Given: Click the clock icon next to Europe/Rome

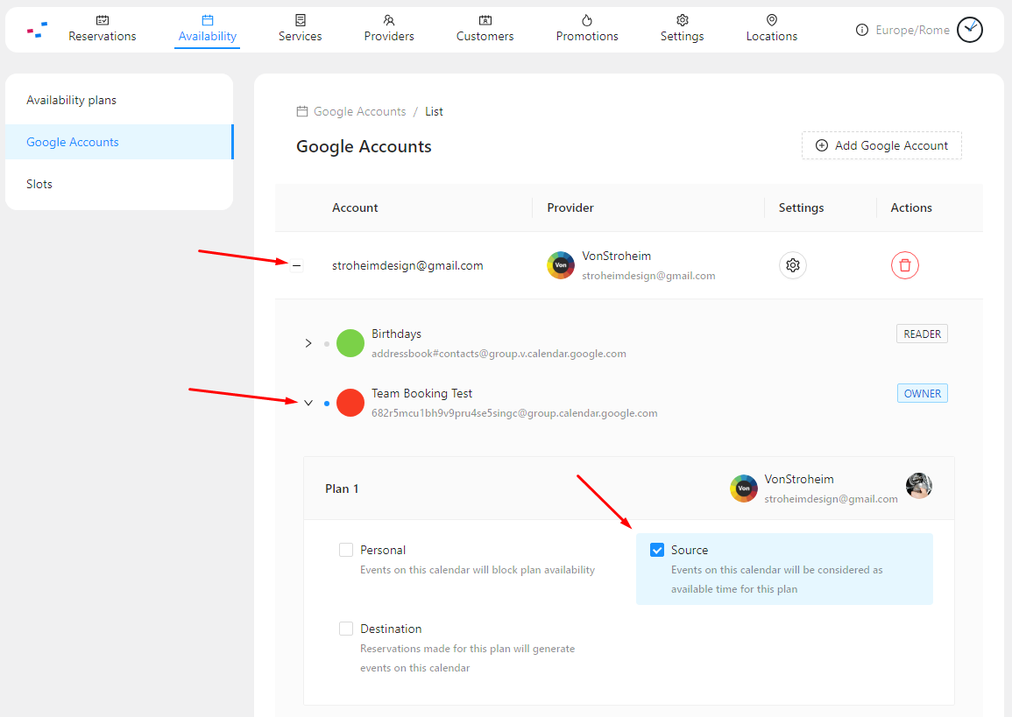Looking at the screenshot, I should (x=969, y=30).
